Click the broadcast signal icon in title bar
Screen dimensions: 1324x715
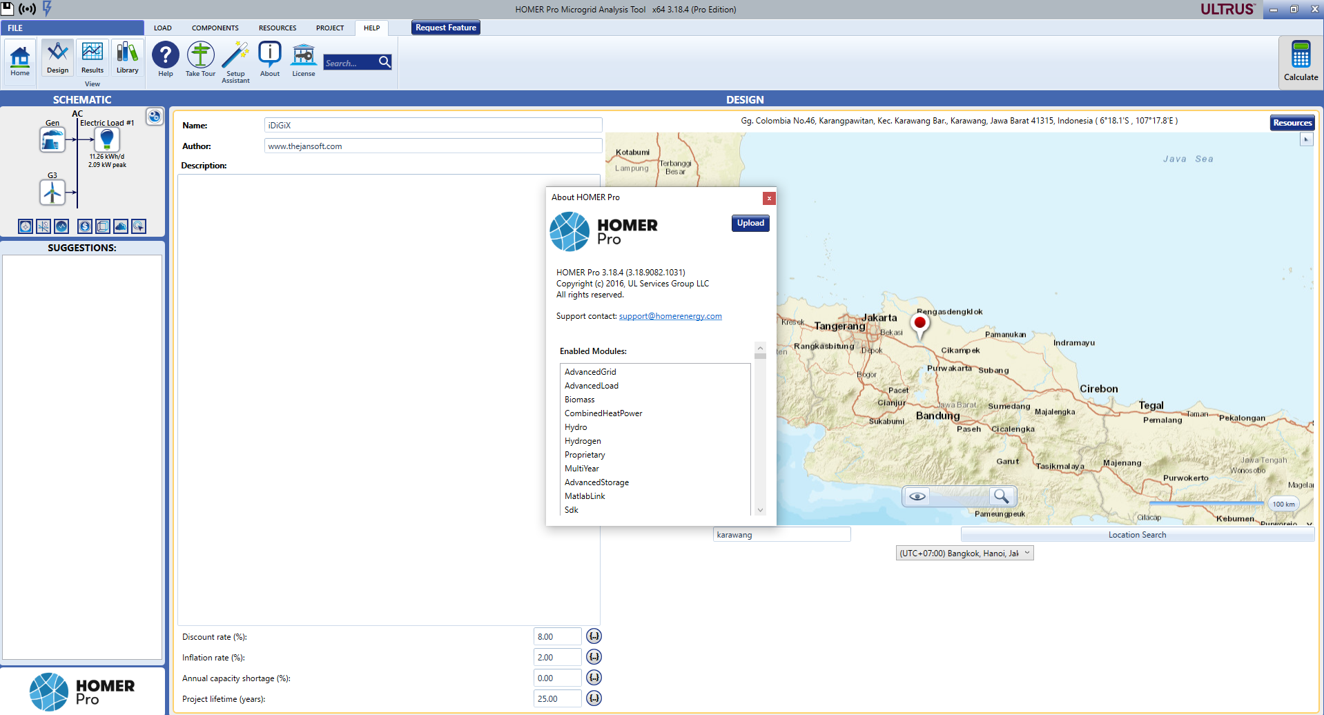coord(27,9)
